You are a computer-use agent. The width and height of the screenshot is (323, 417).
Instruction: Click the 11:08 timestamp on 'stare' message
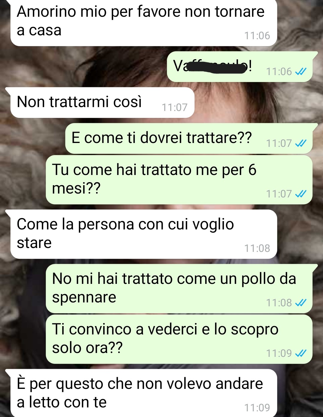(x=257, y=248)
